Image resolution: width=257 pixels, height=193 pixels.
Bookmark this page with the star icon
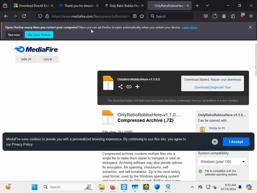[142, 16]
